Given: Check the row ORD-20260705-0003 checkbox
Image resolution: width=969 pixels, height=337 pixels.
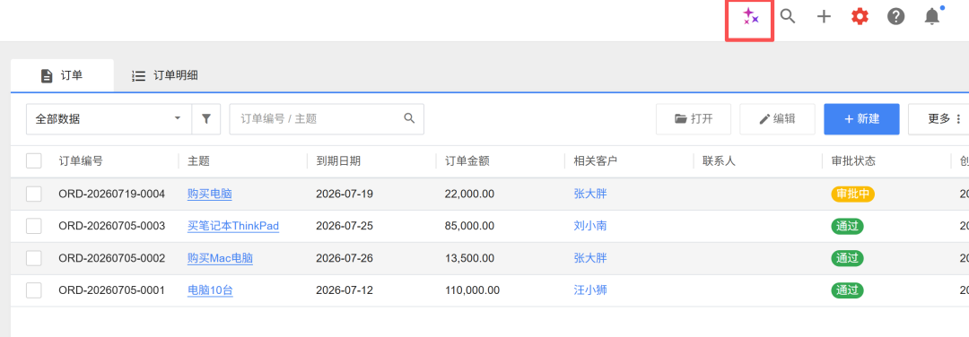Looking at the screenshot, I should (x=34, y=226).
